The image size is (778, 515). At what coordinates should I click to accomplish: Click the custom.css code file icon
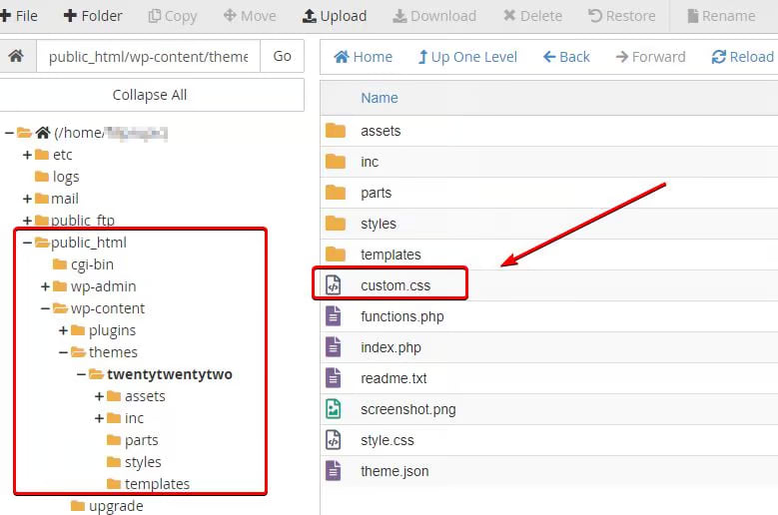pyautogui.click(x=333, y=285)
